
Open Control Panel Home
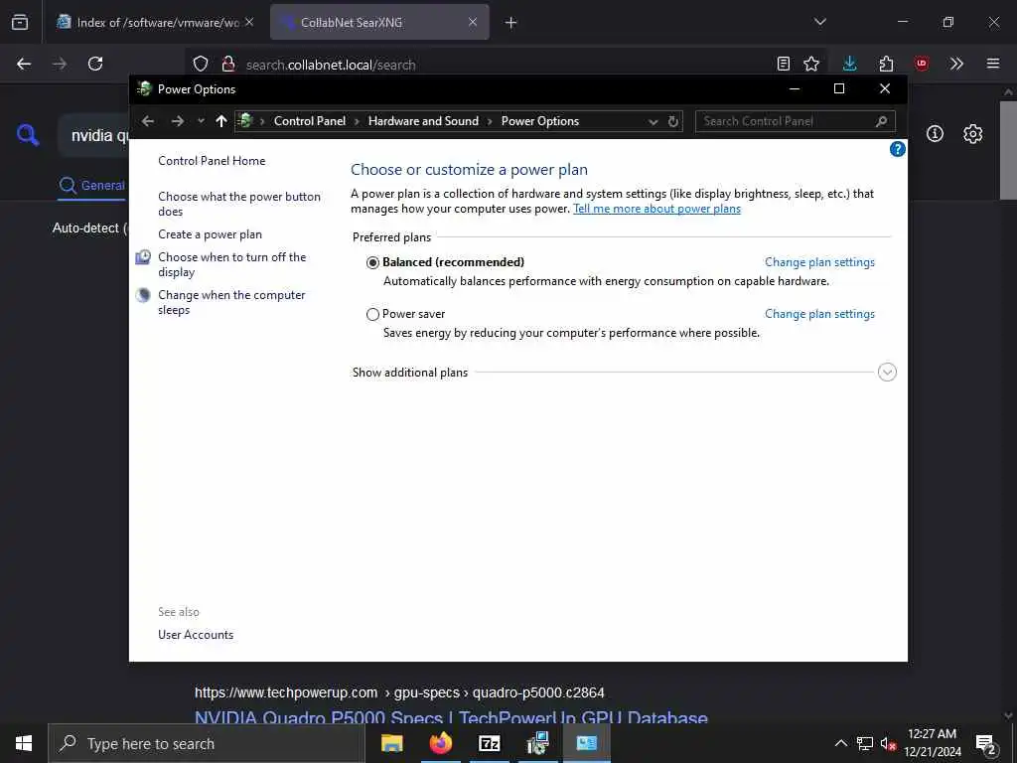(212, 161)
